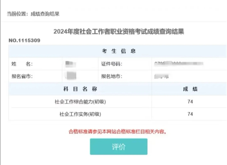
Task: Select the 社会工作综合能力(初级) subject row
Action: (80, 102)
